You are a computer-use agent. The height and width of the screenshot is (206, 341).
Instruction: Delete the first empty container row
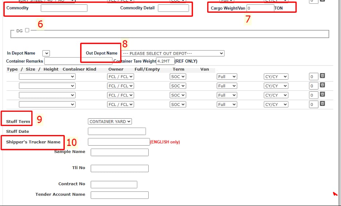coord(322,76)
